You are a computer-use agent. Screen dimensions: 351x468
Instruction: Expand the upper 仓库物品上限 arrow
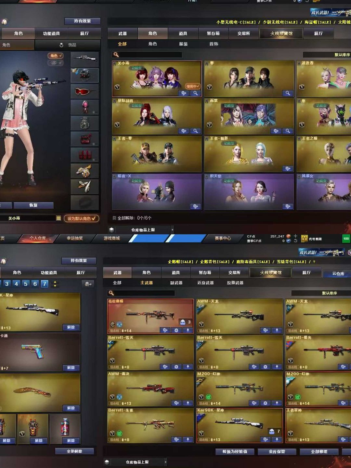coord(172,230)
